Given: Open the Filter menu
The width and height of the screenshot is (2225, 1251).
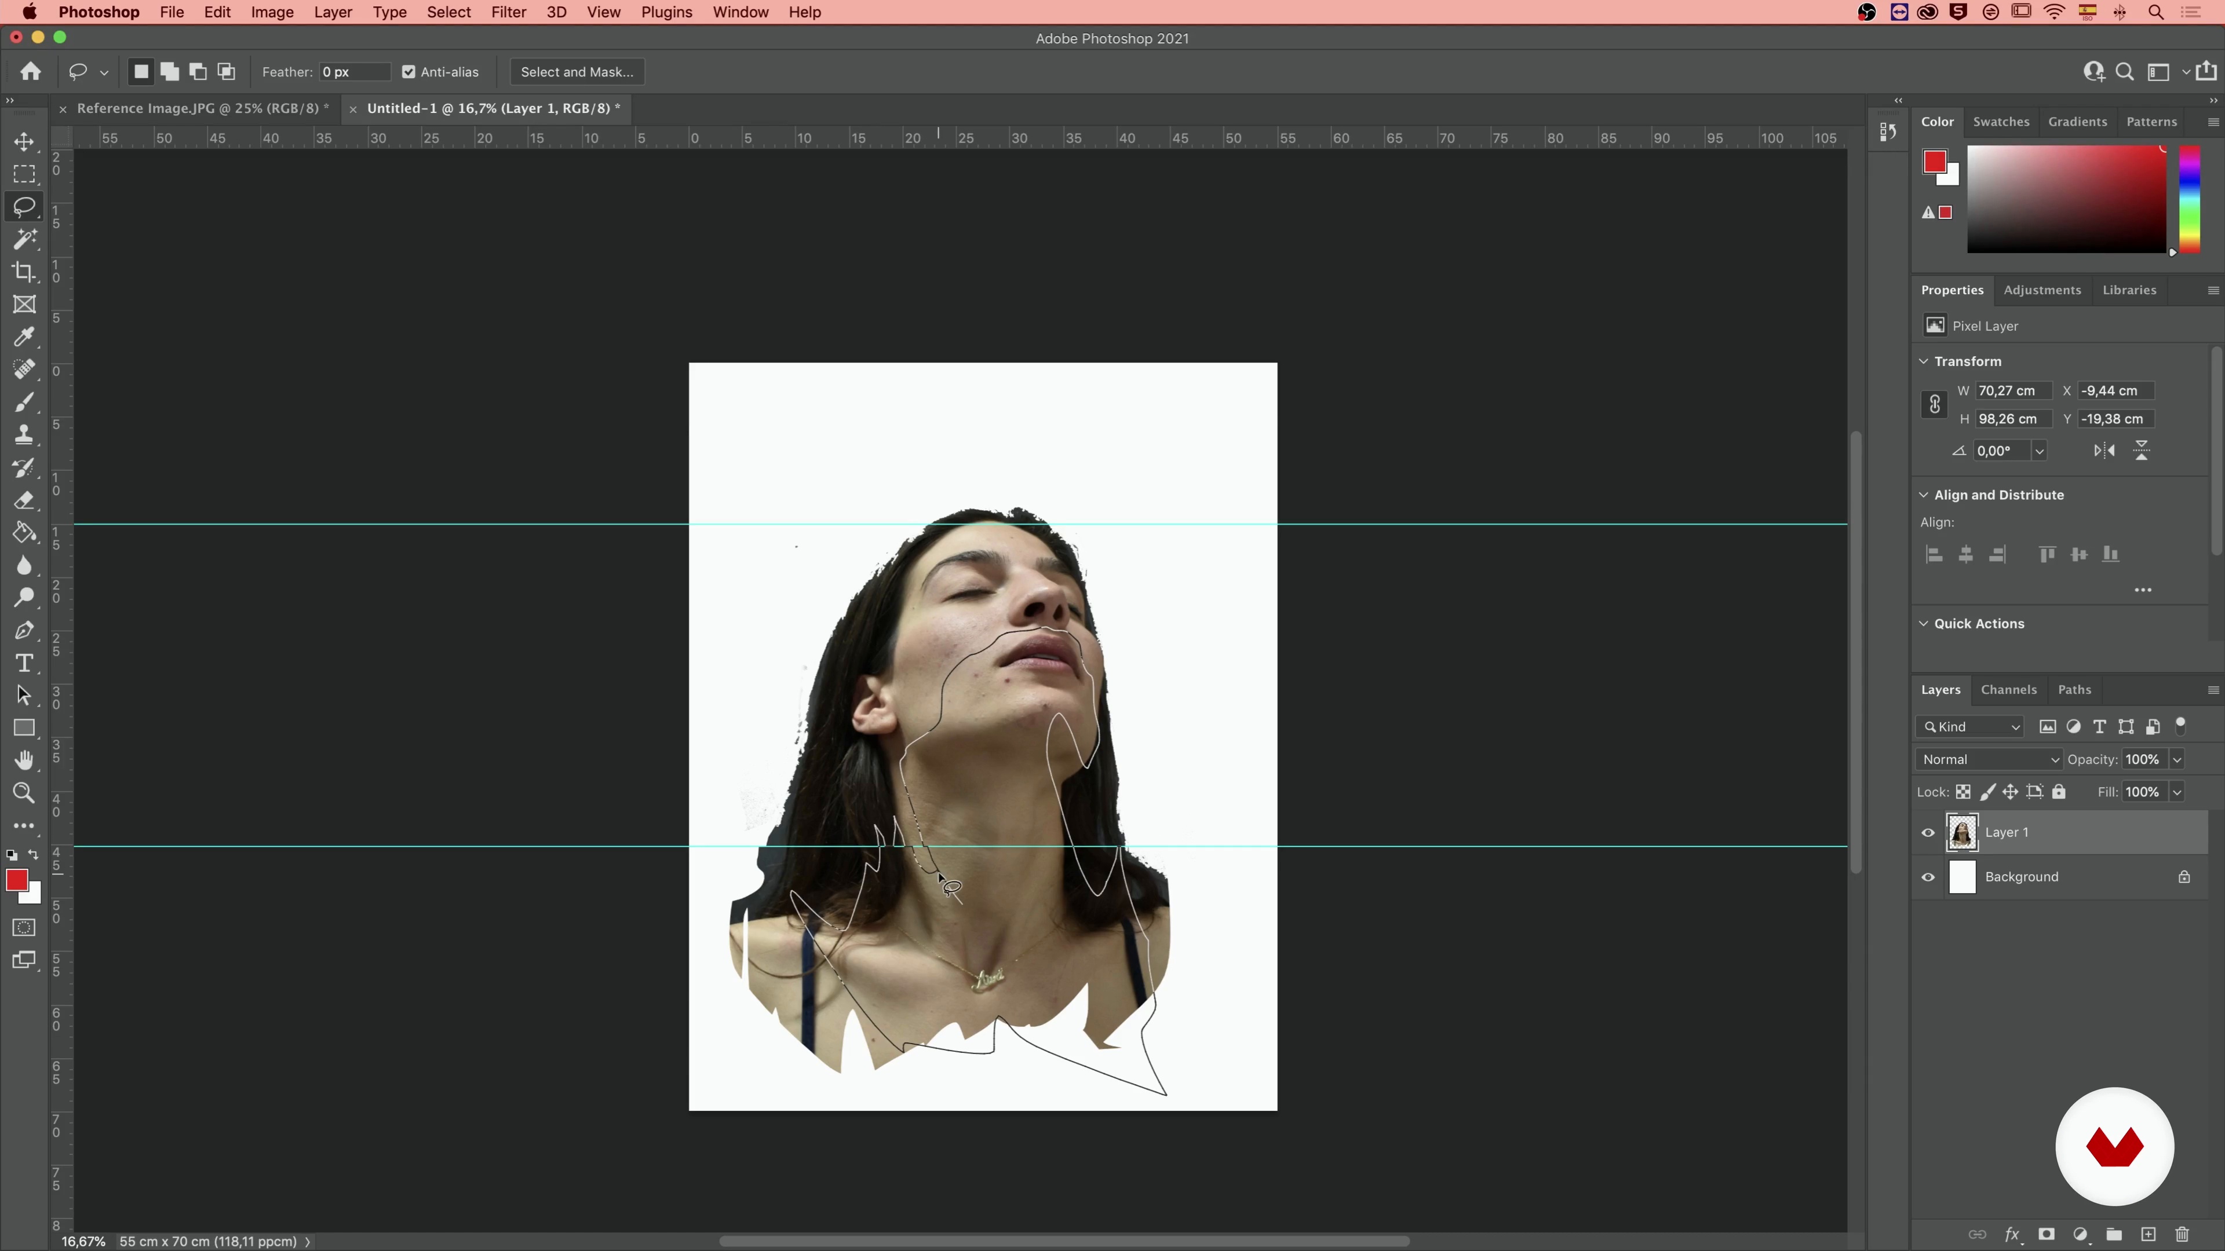Looking at the screenshot, I should tap(509, 12).
